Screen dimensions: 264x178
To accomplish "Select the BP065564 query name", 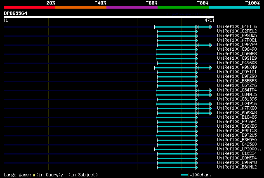I will click(16, 13).
